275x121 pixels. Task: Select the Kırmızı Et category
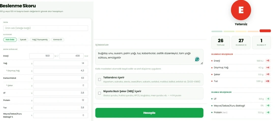pyautogui.click(x=58, y=40)
